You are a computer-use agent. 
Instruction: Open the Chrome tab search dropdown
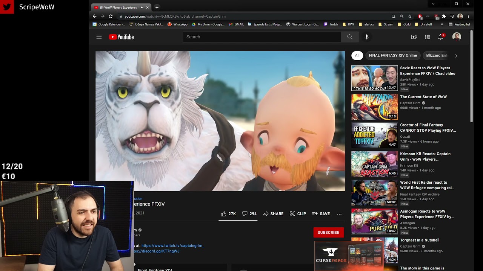pyautogui.click(x=433, y=4)
